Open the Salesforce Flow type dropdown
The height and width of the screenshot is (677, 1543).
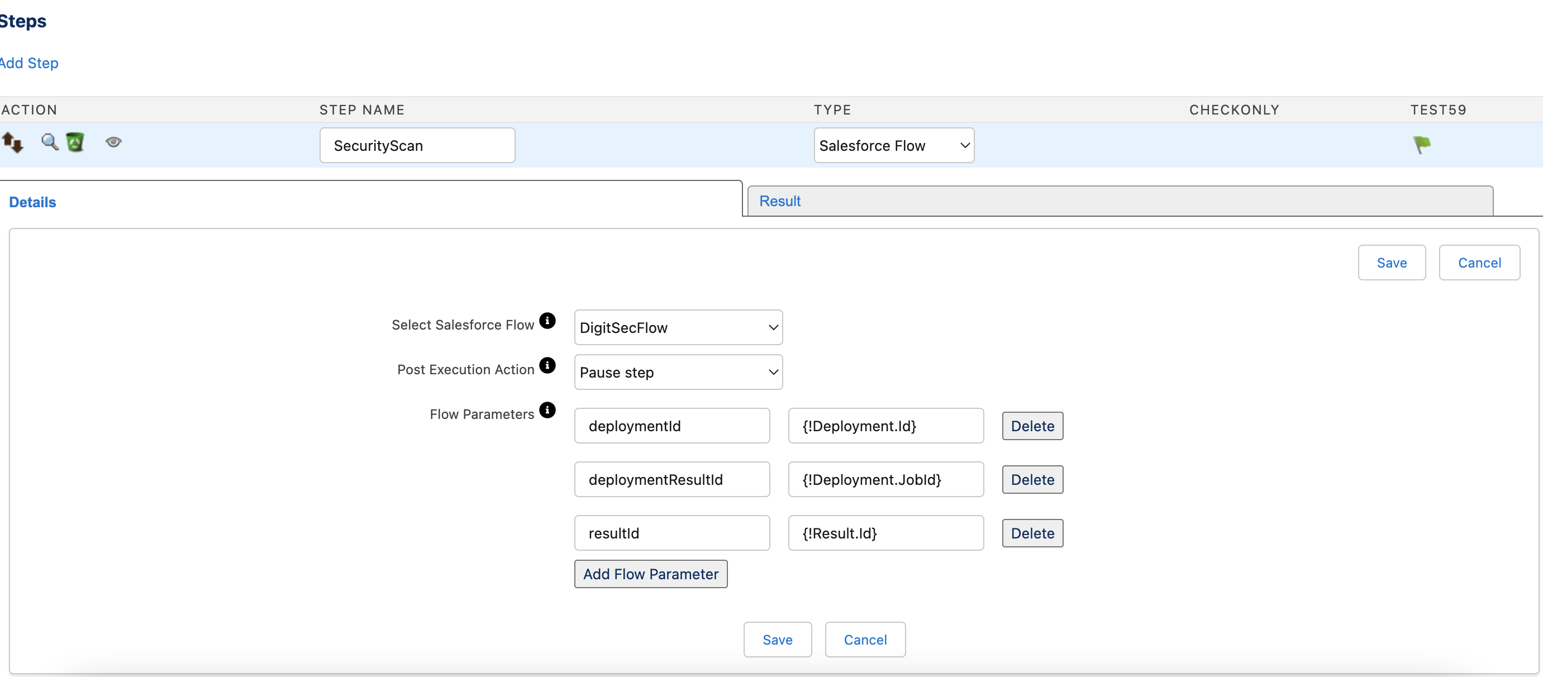pos(894,145)
